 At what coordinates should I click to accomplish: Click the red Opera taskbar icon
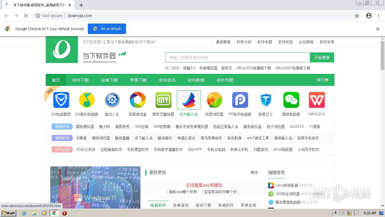pos(64,213)
